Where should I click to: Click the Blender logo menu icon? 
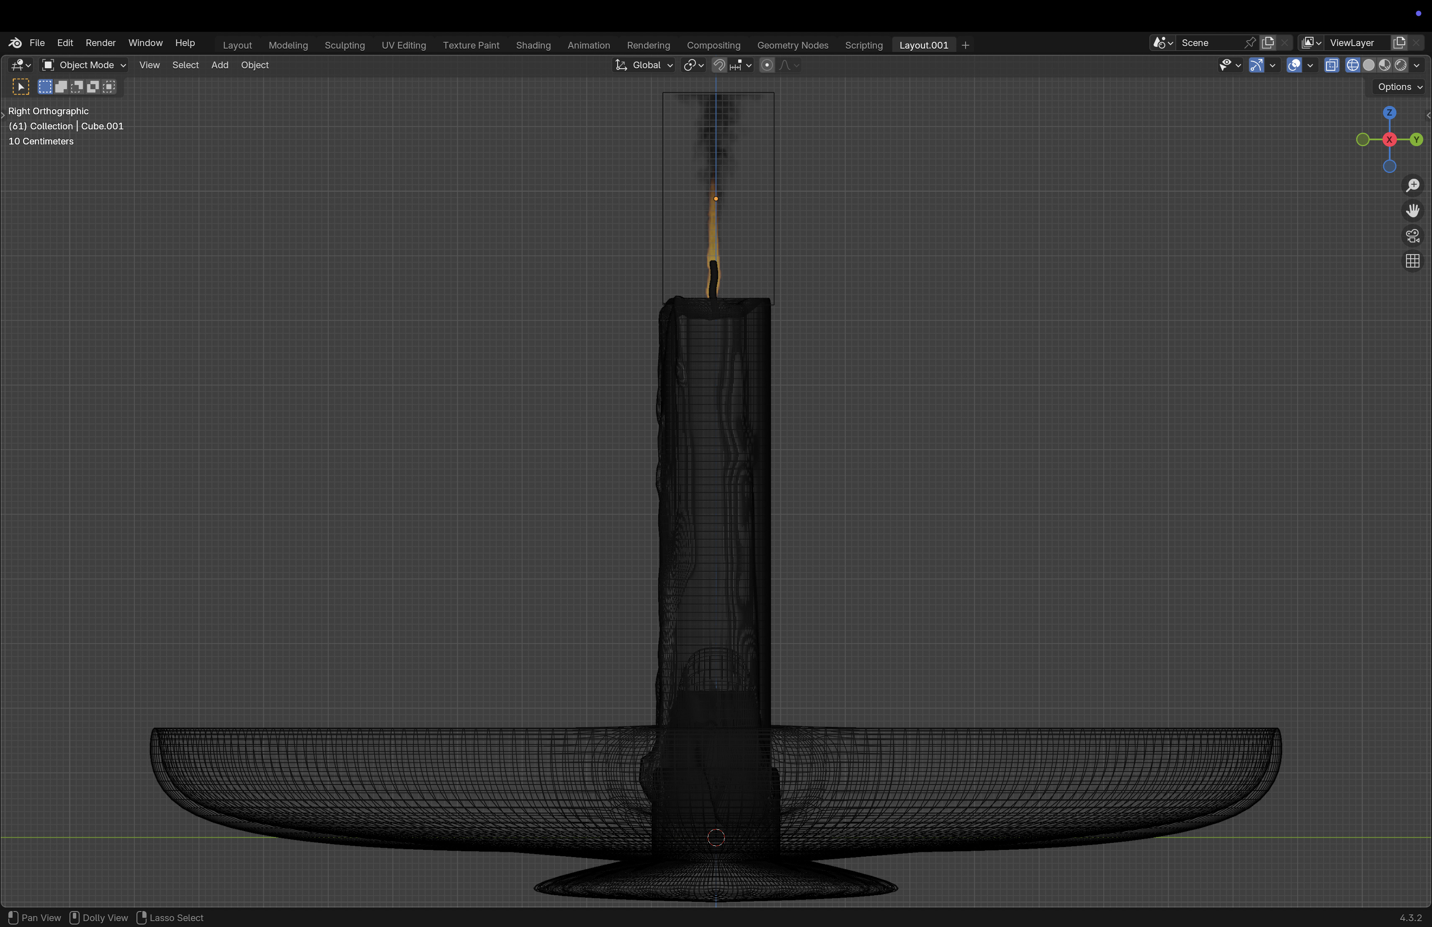coord(15,43)
